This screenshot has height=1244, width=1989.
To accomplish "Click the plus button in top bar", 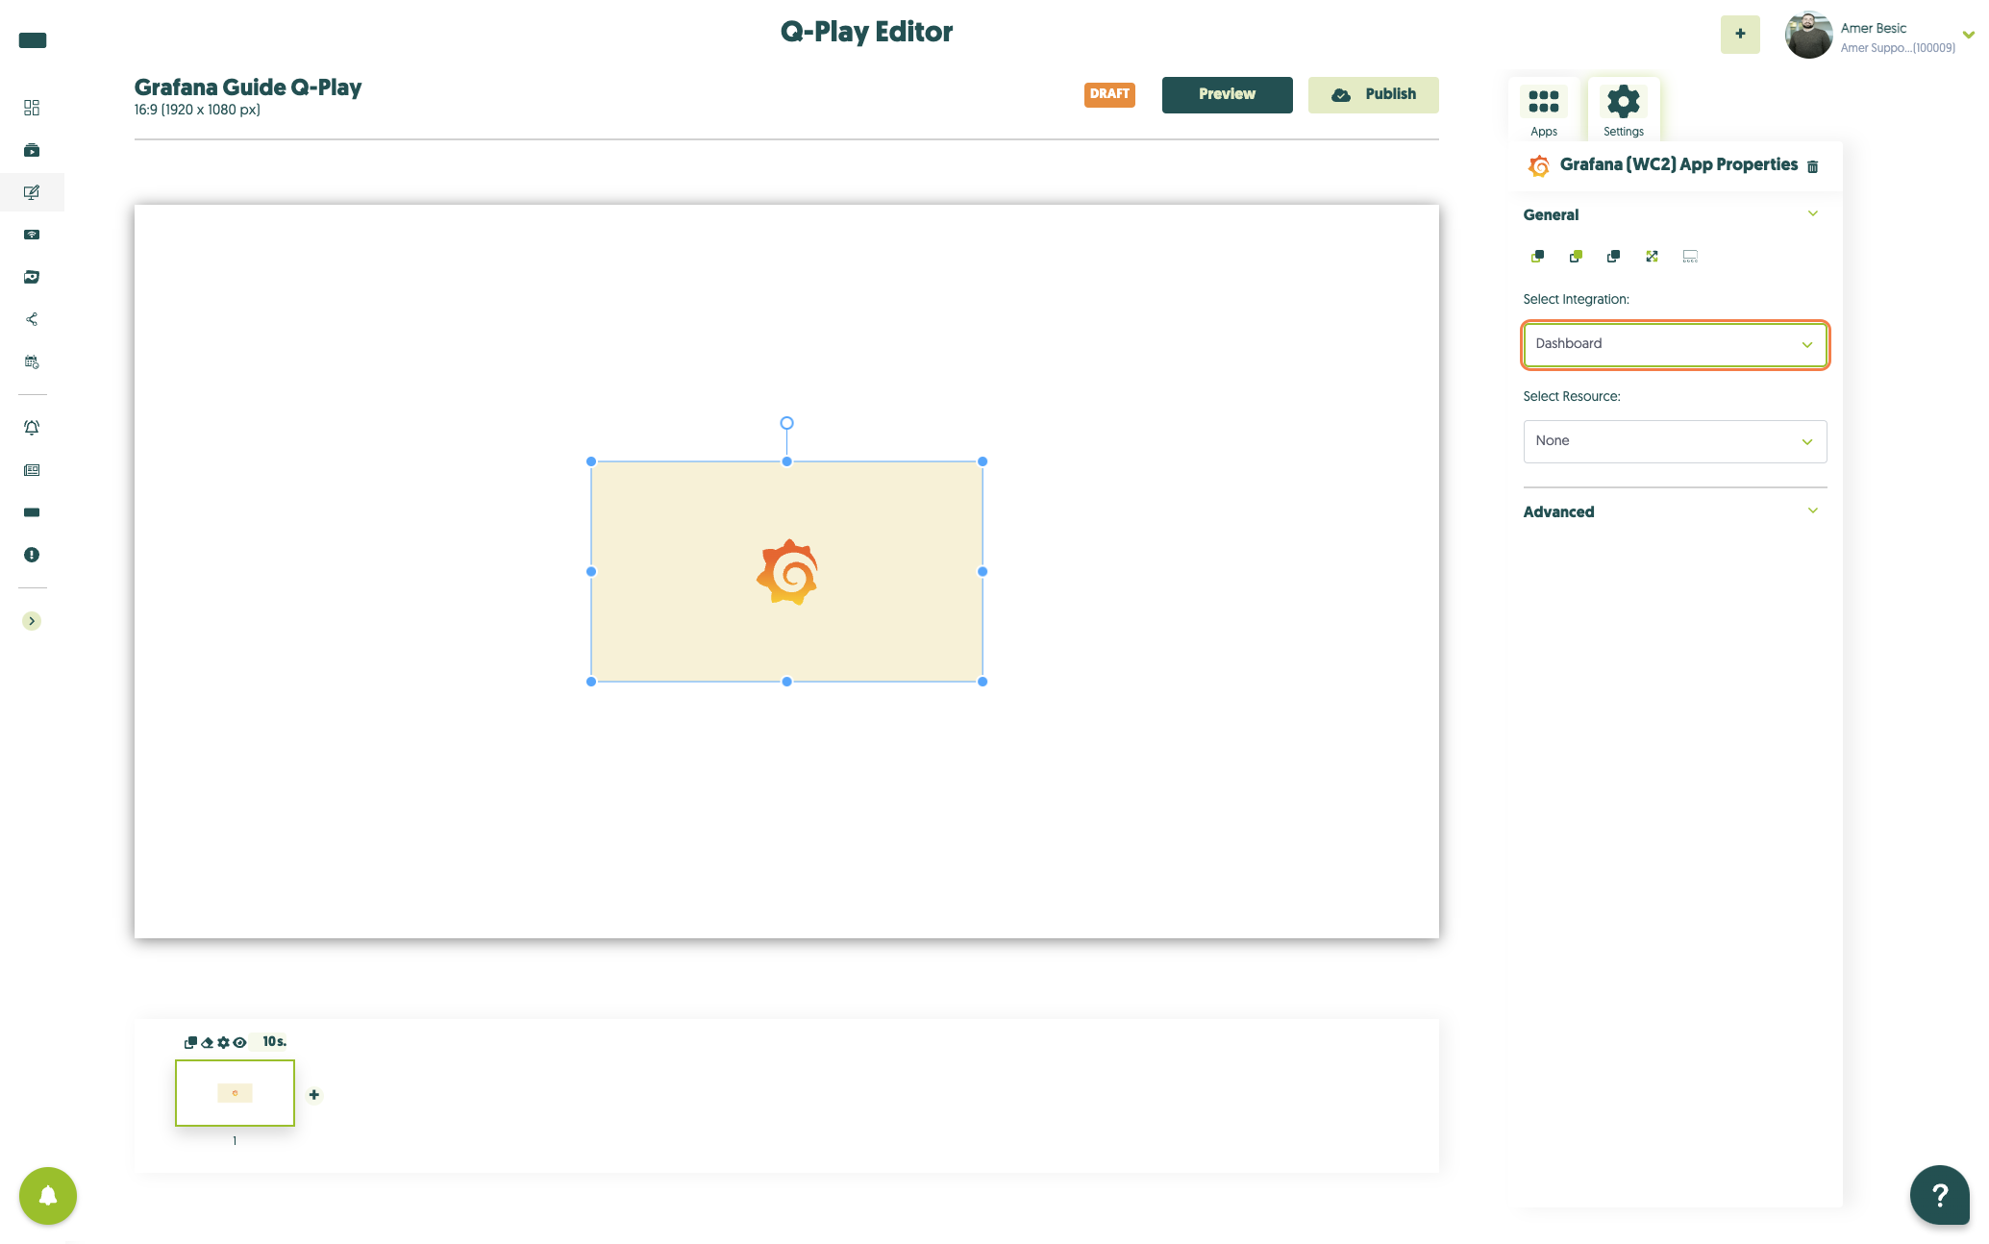I will (1740, 34).
